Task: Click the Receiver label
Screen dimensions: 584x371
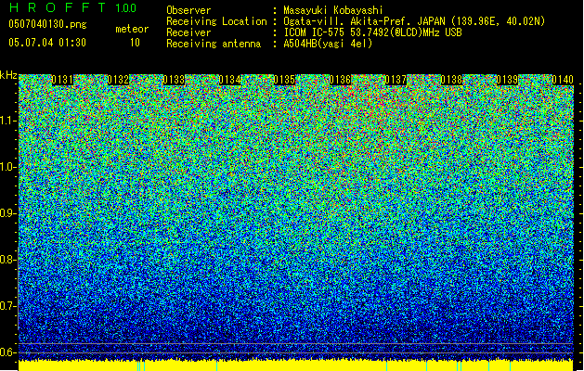Action: (188, 32)
